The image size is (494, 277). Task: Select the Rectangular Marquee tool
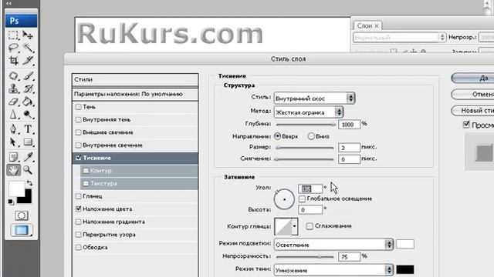tap(13, 35)
